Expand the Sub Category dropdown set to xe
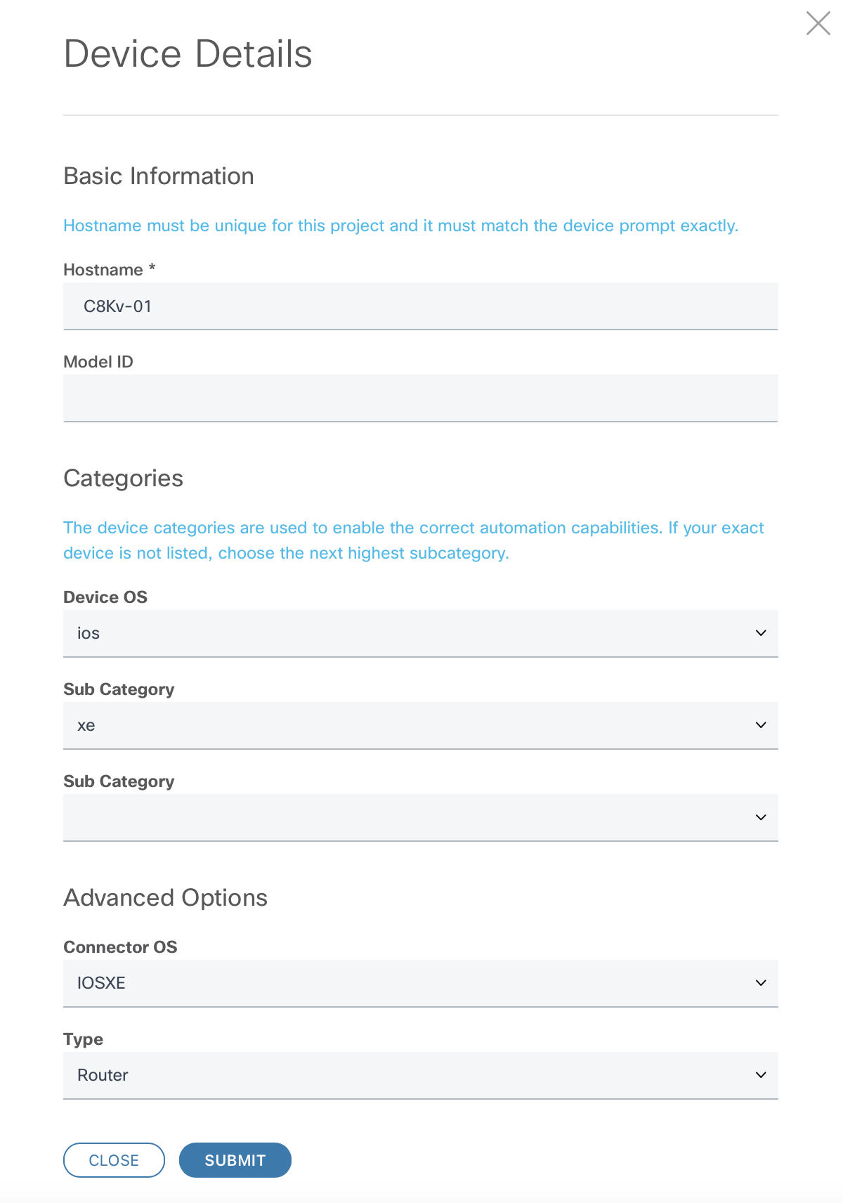The height and width of the screenshot is (1203, 843). coord(407,725)
